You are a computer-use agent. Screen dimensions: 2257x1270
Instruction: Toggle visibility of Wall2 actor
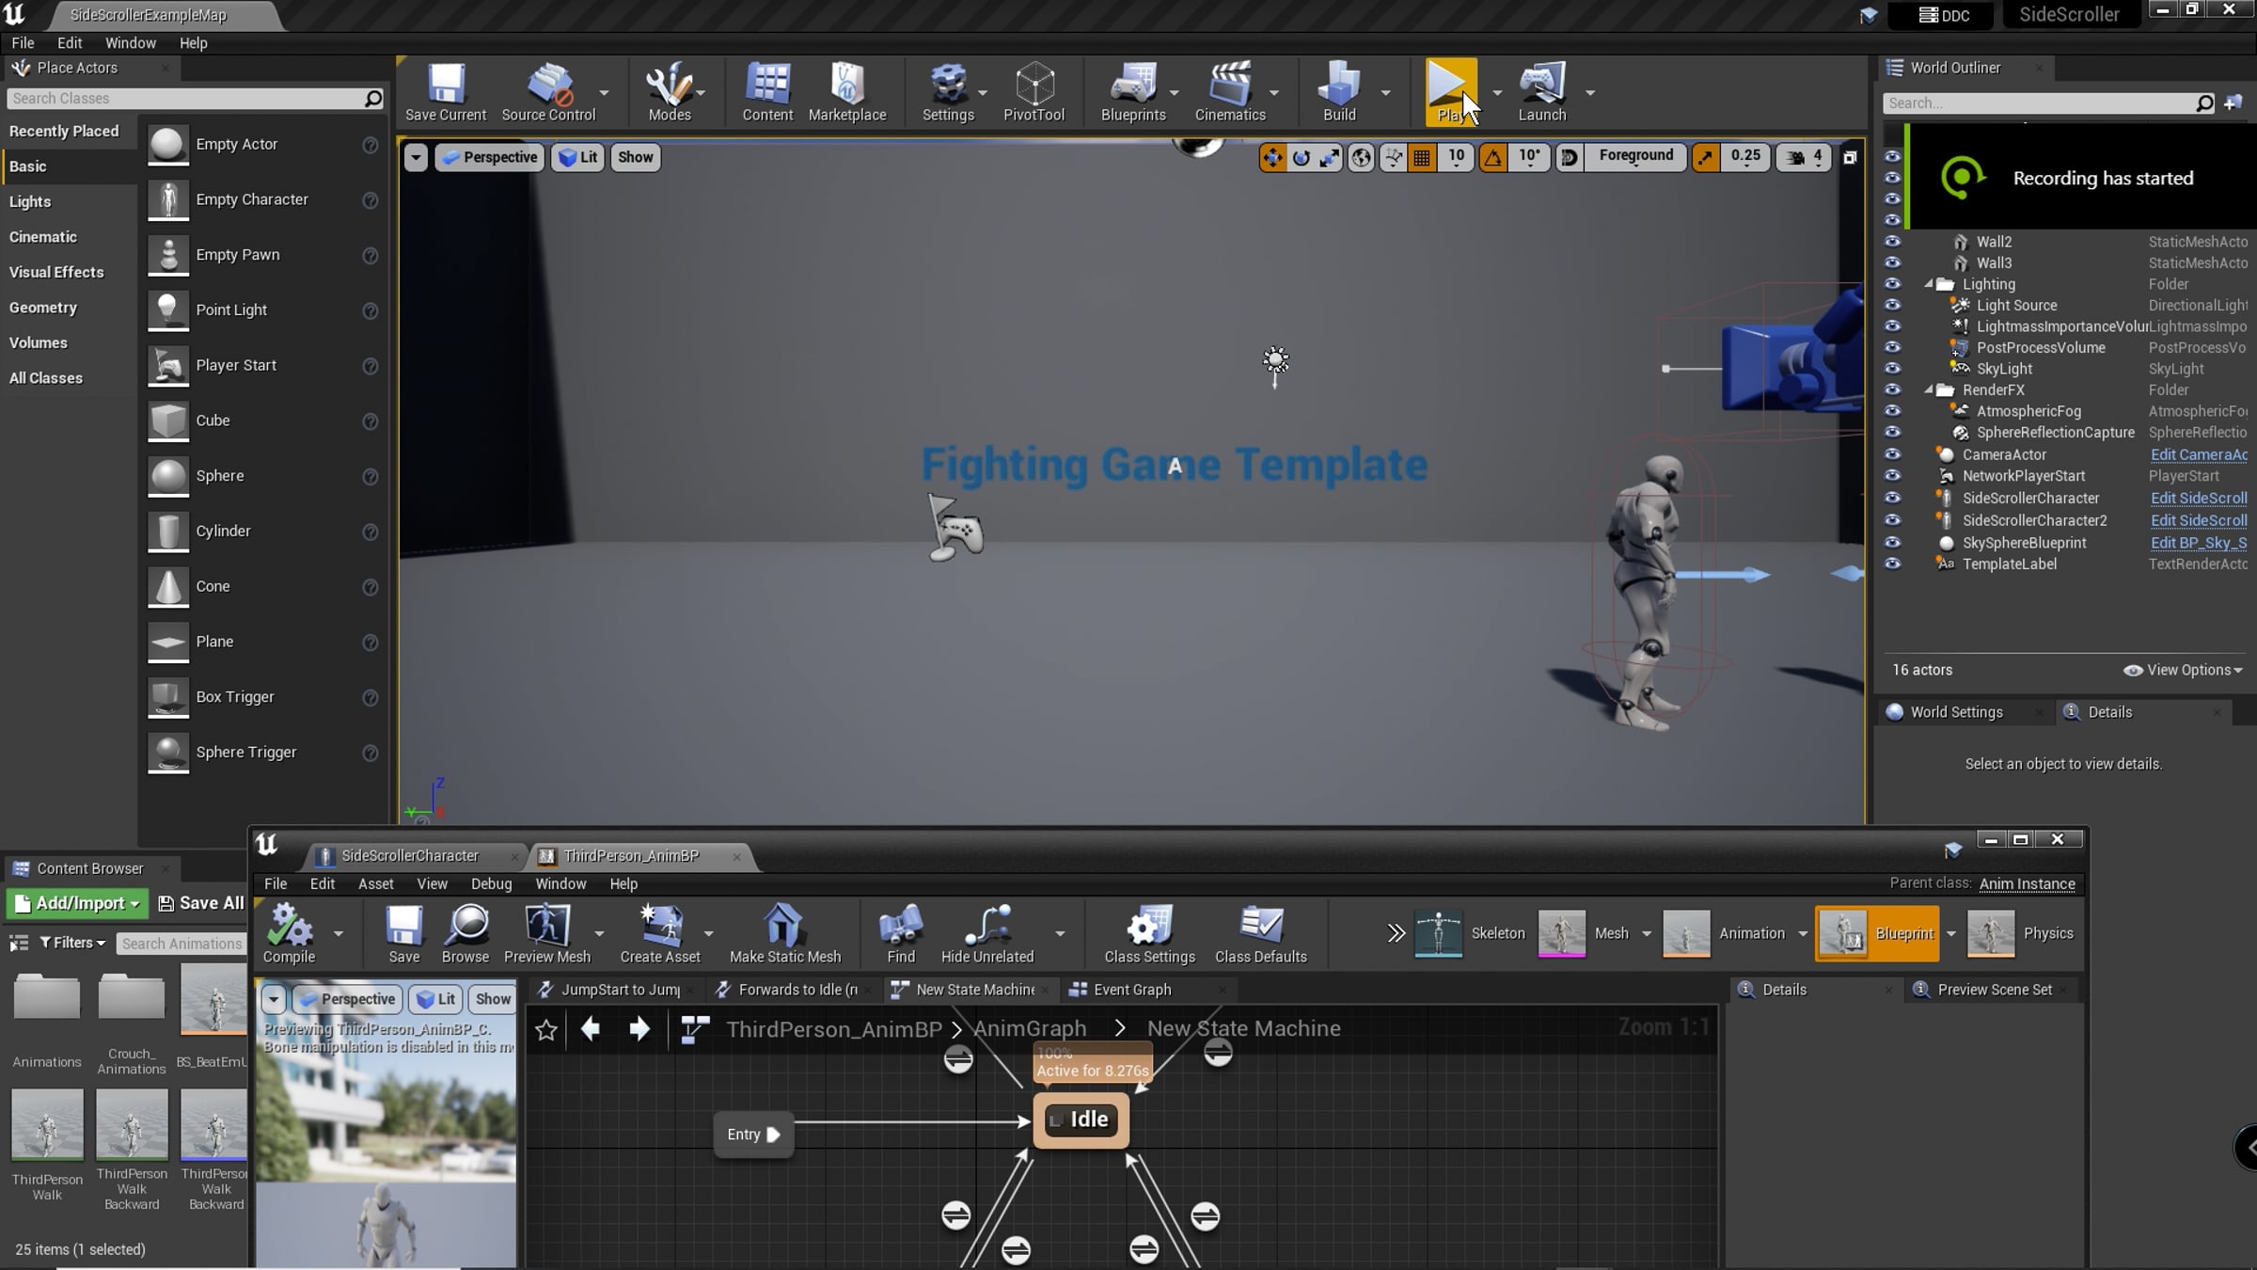coord(1892,242)
